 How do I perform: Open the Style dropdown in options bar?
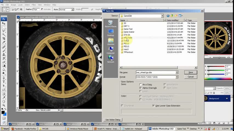click(x=72, y=10)
